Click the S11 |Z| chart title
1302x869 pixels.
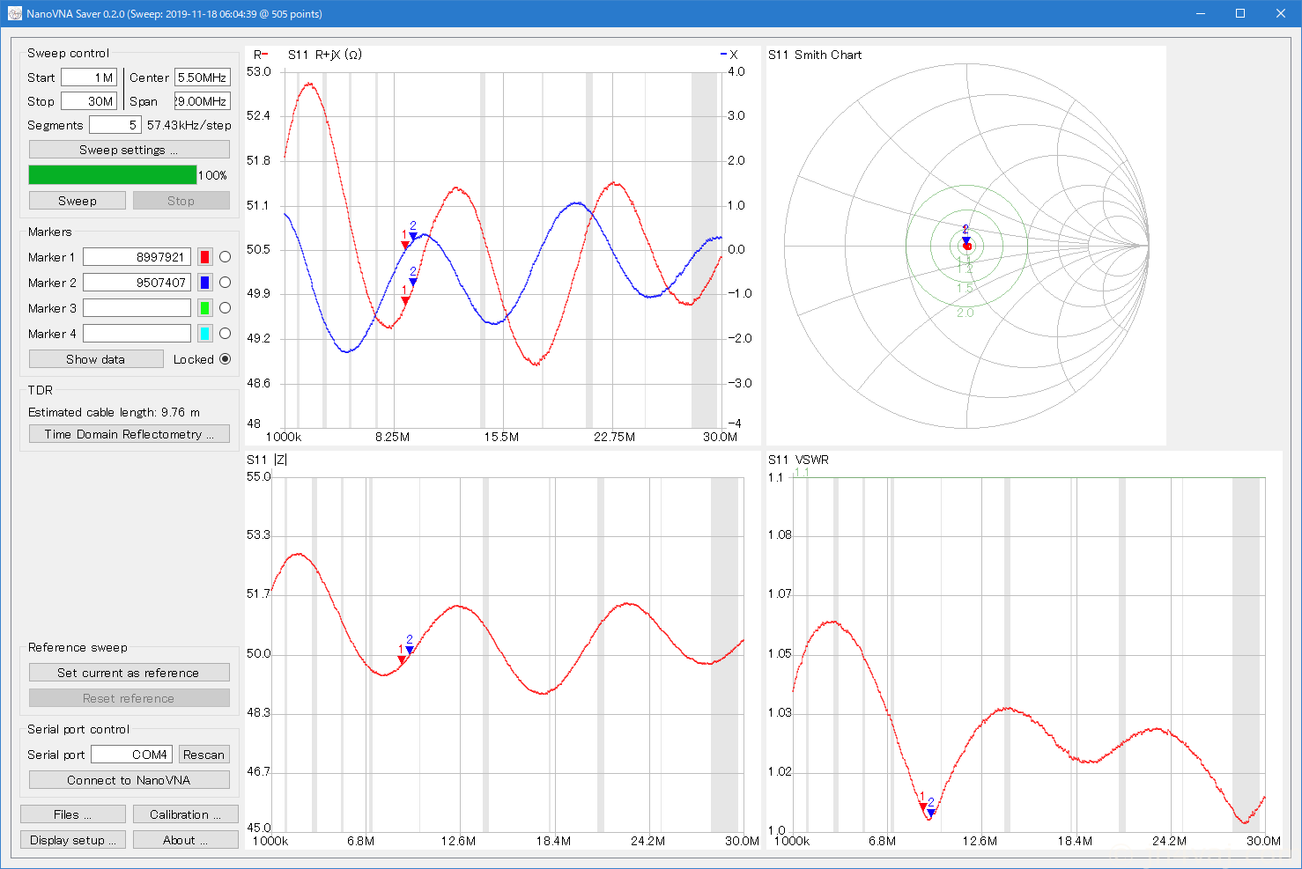point(267,460)
